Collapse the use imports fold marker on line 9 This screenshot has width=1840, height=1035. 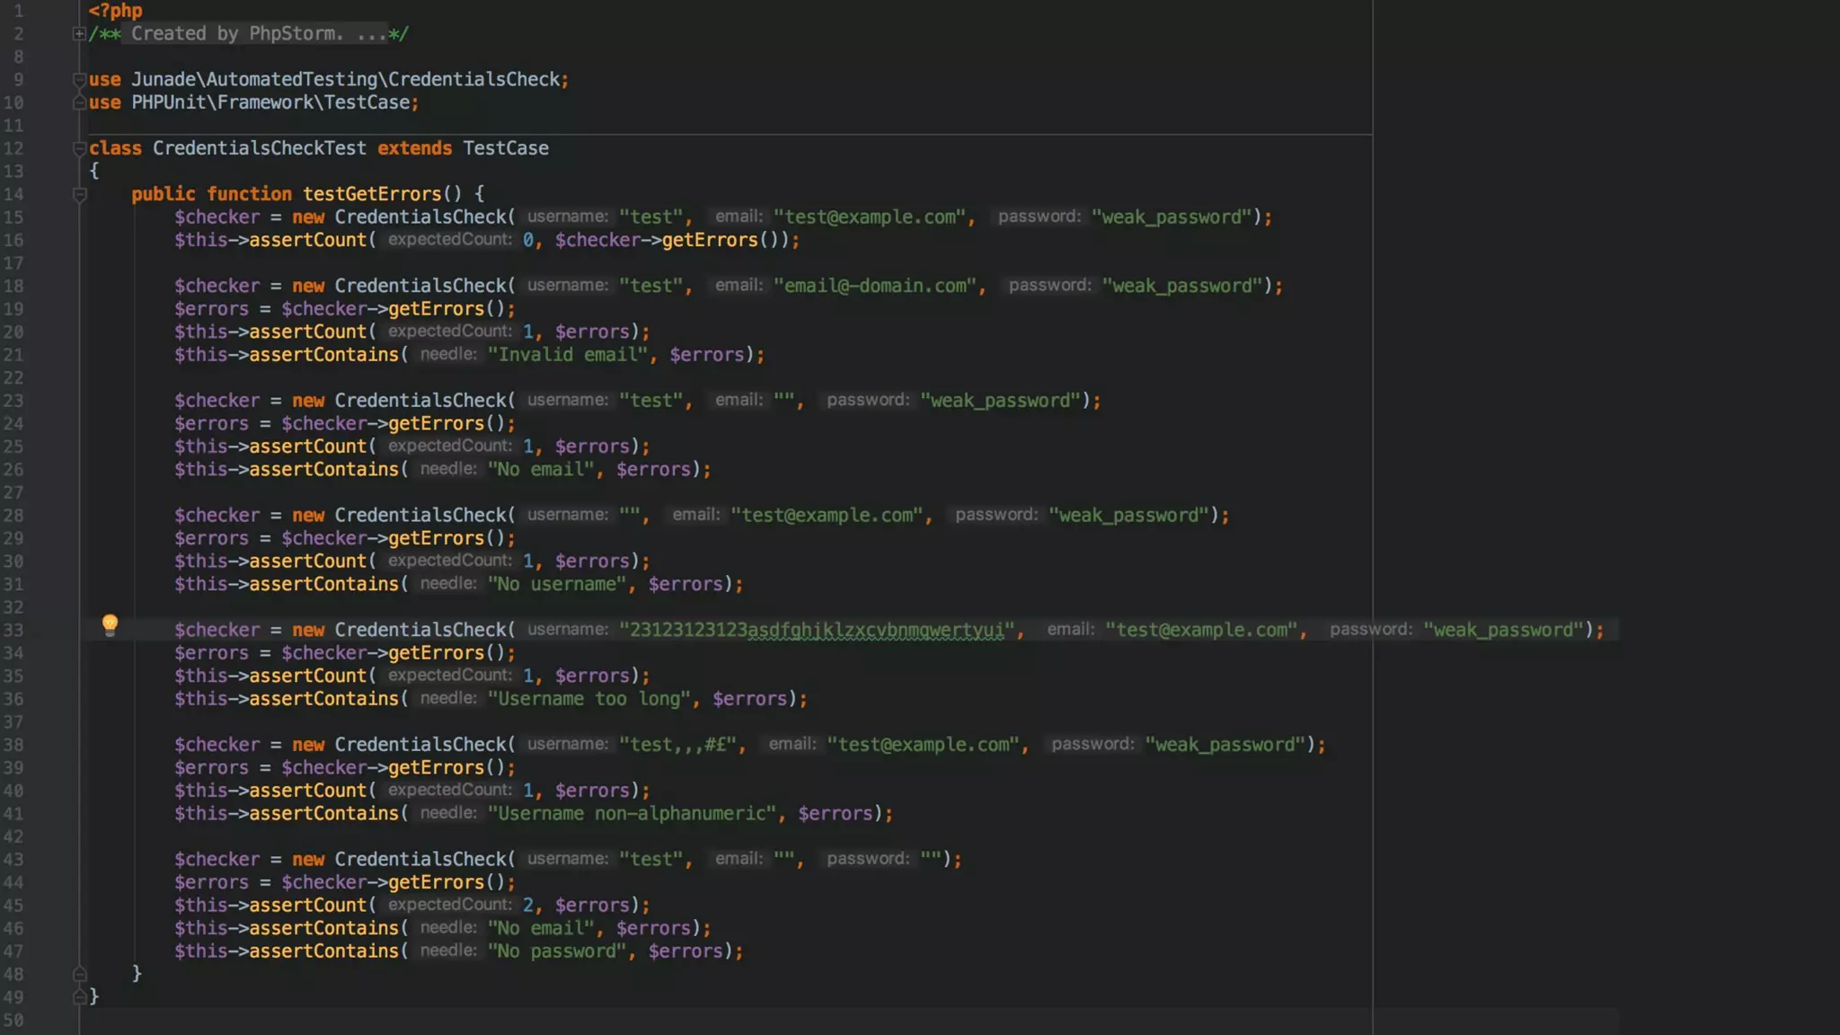tap(79, 80)
